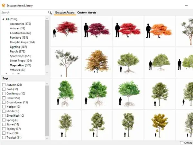The width and height of the screenshot is (193, 145).
Task: Click category list scroll-down arrow
Action: point(47,73)
